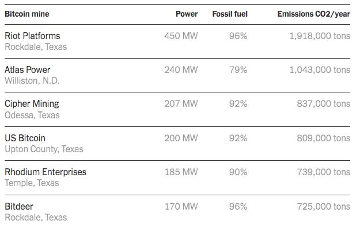This screenshot has width=356, height=228.
Task: Click the 450 MW power value
Action: coord(181,36)
